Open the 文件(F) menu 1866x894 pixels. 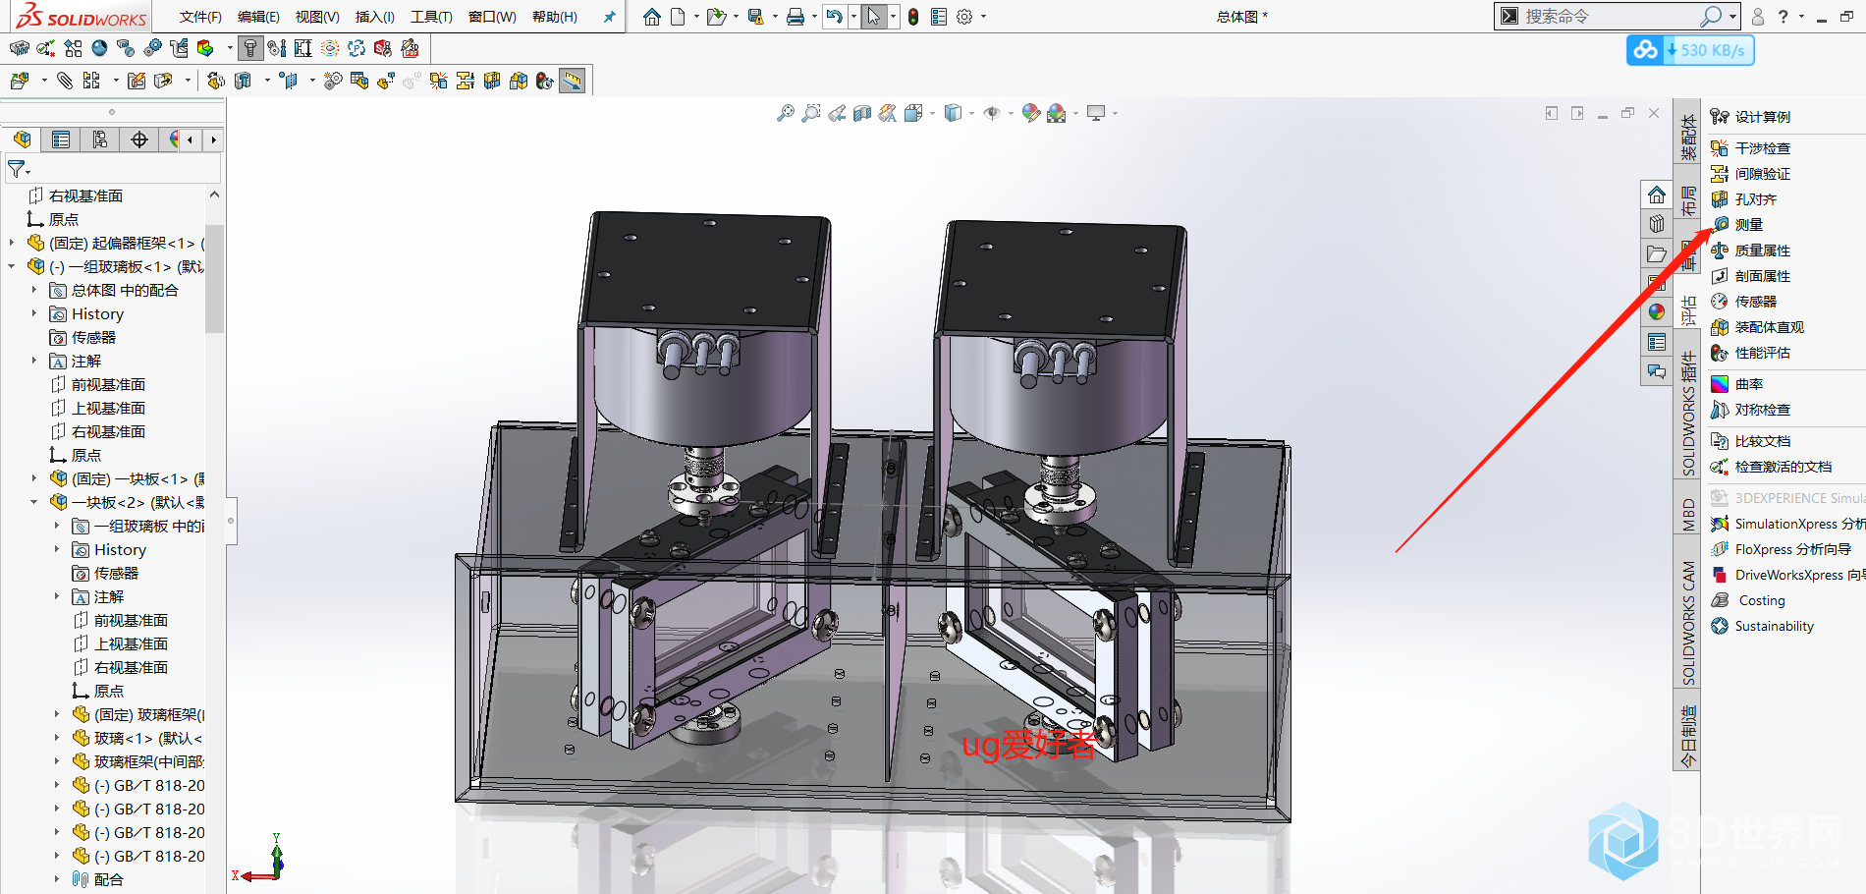click(200, 17)
